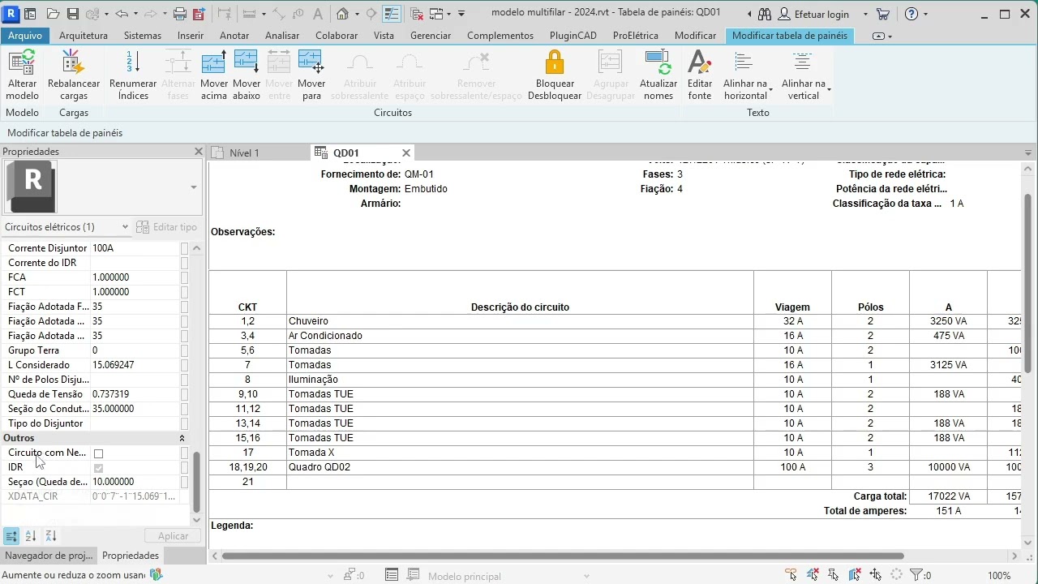Open the shopping cart icon

click(883, 14)
